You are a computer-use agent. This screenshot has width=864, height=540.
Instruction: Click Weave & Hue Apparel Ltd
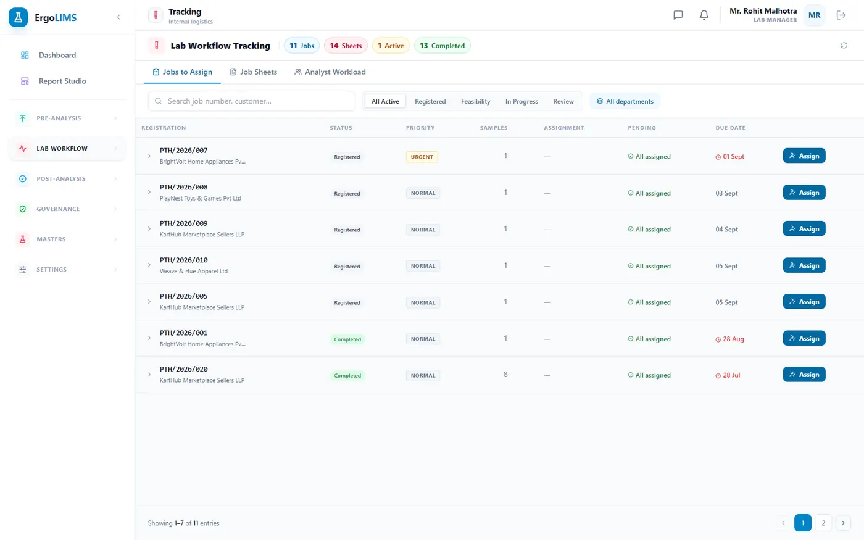click(194, 271)
